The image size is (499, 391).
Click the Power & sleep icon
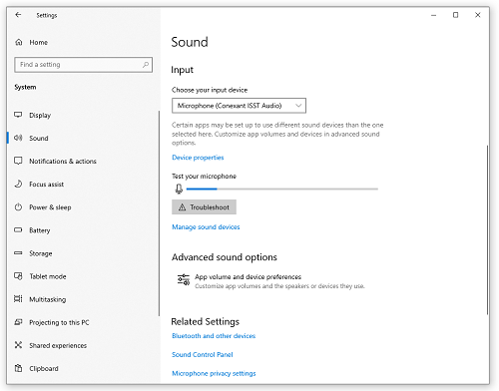tap(18, 207)
